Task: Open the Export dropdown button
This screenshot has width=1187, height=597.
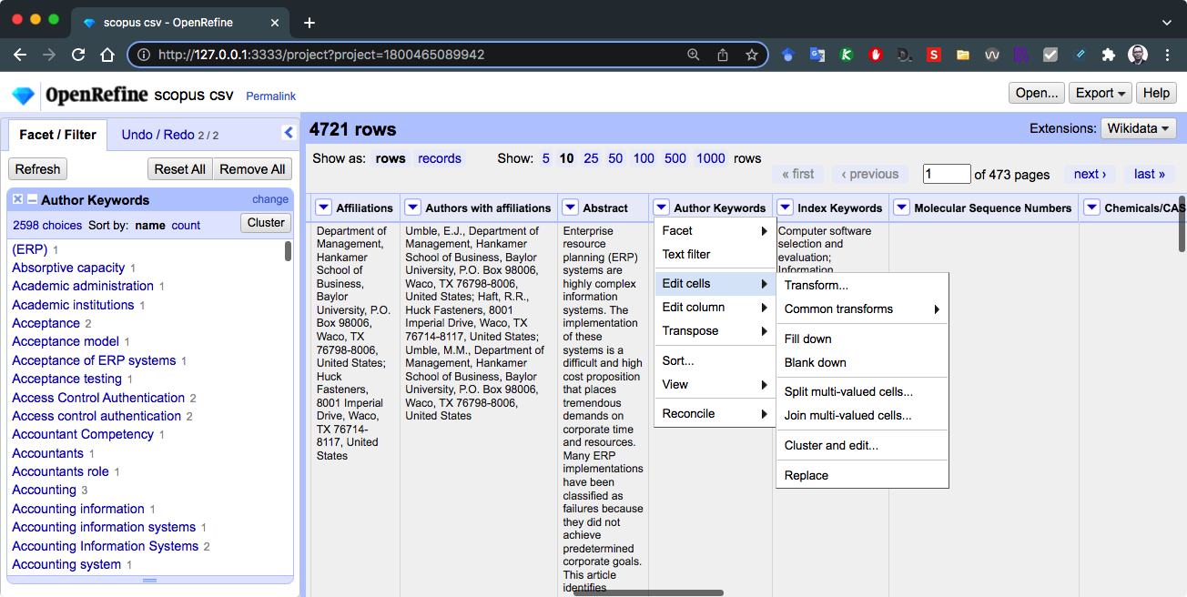Action: (x=1101, y=93)
